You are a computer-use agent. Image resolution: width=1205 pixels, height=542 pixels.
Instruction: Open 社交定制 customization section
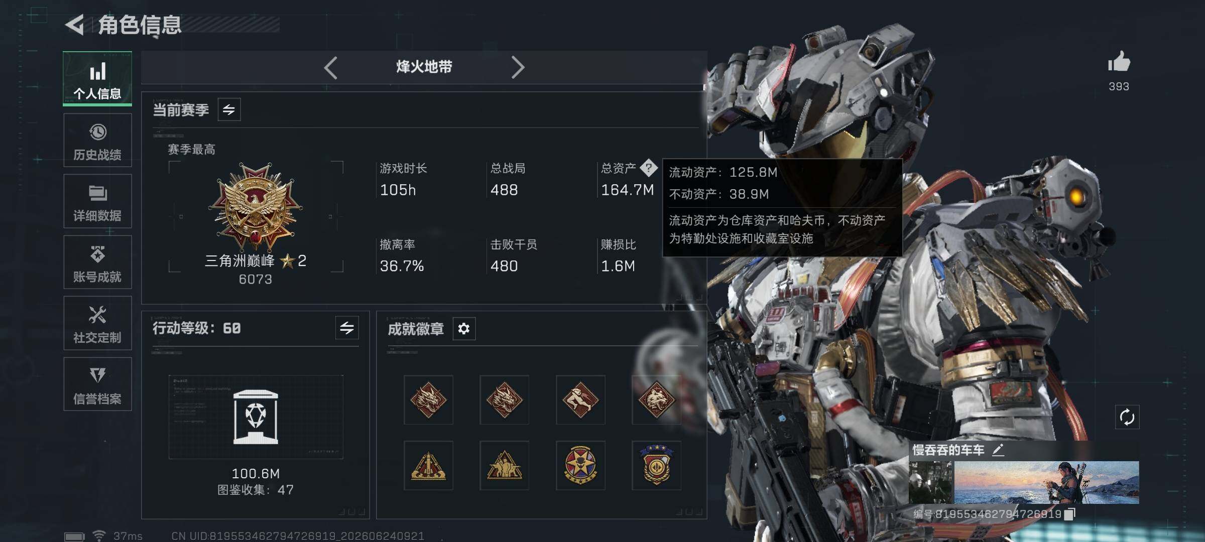click(97, 323)
